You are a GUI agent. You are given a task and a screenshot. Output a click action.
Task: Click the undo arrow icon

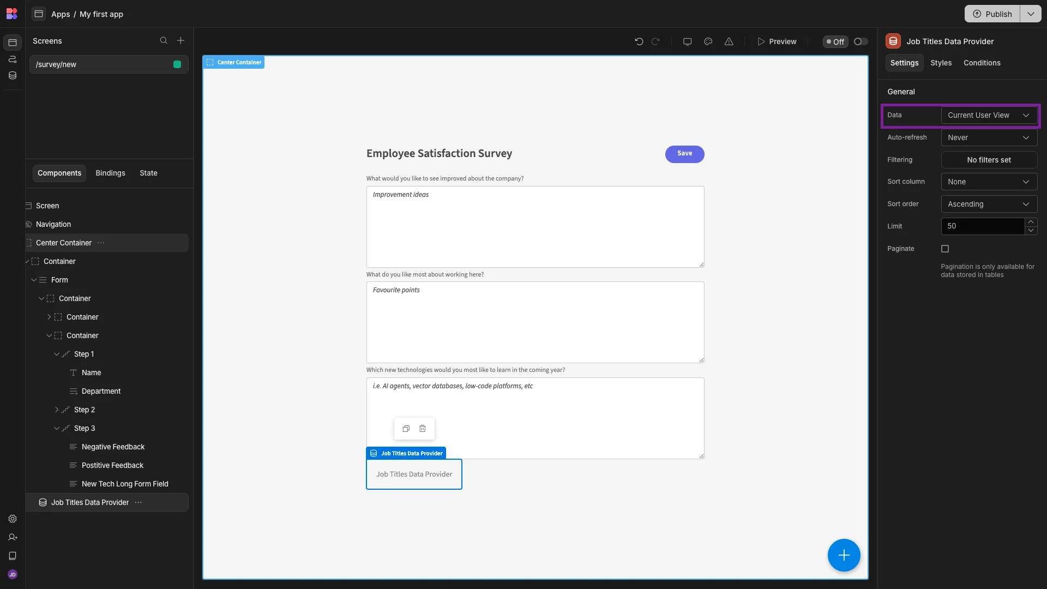[639, 41]
